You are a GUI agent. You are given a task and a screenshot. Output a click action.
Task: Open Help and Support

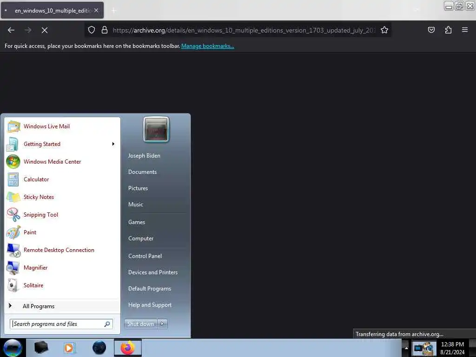(150, 305)
